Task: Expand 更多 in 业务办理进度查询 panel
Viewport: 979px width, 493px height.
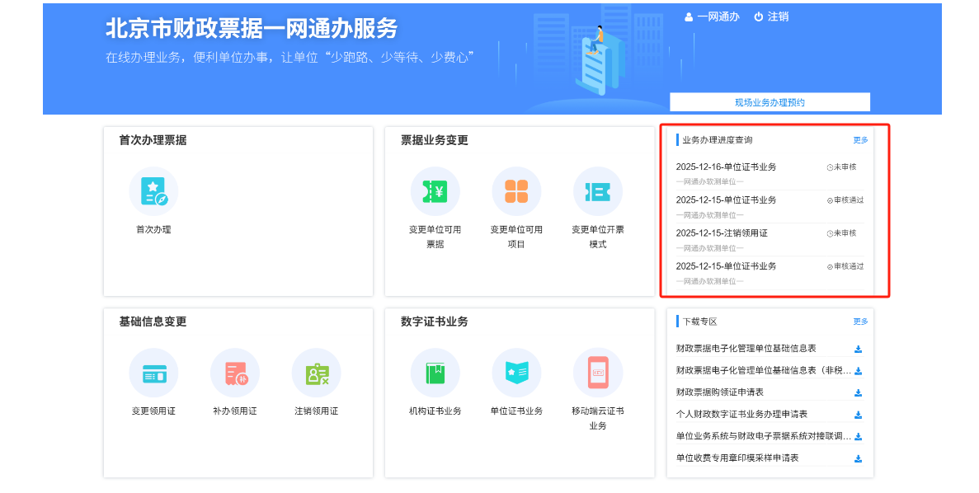Action: 860,140
